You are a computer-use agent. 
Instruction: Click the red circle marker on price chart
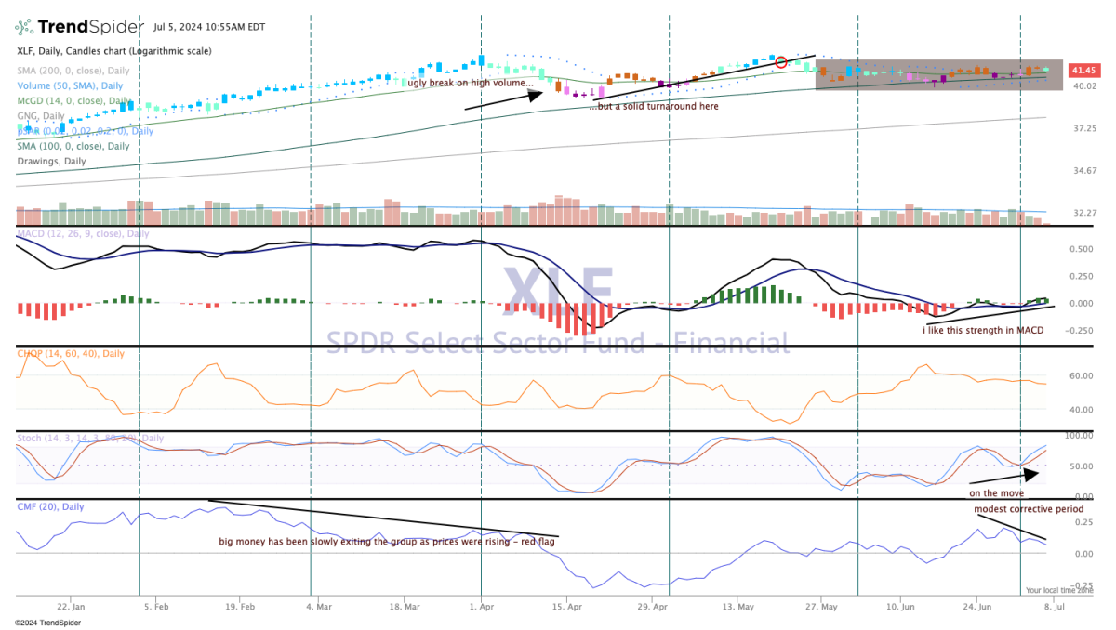[781, 62]
